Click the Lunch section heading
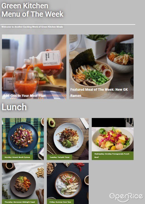 (14, 107)
